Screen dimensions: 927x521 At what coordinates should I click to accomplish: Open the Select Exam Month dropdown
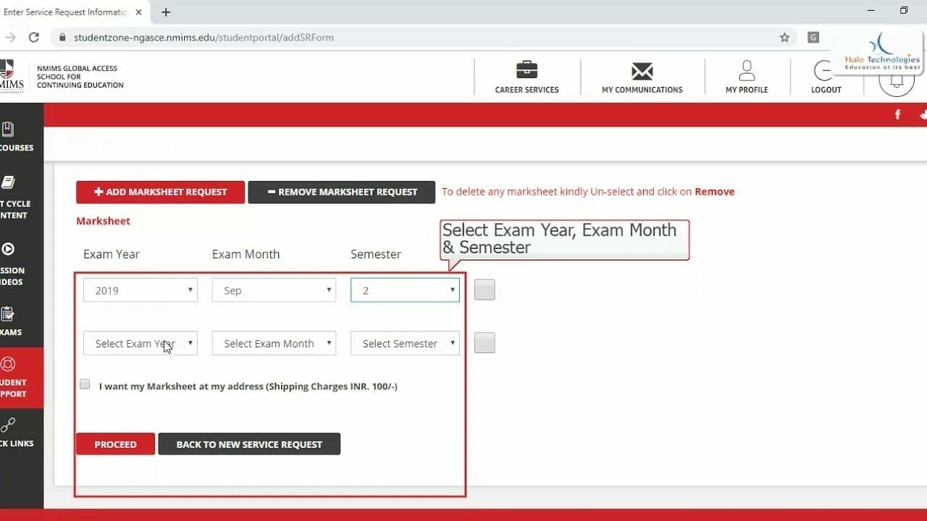274,343
